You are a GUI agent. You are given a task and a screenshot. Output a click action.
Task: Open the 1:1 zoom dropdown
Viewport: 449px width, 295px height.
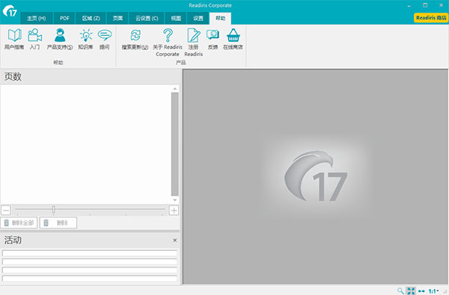433,291
